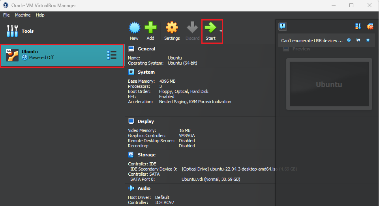
Task: Click the Add machine plus icon
Action: pyautogui.click(x=150, y=28)
